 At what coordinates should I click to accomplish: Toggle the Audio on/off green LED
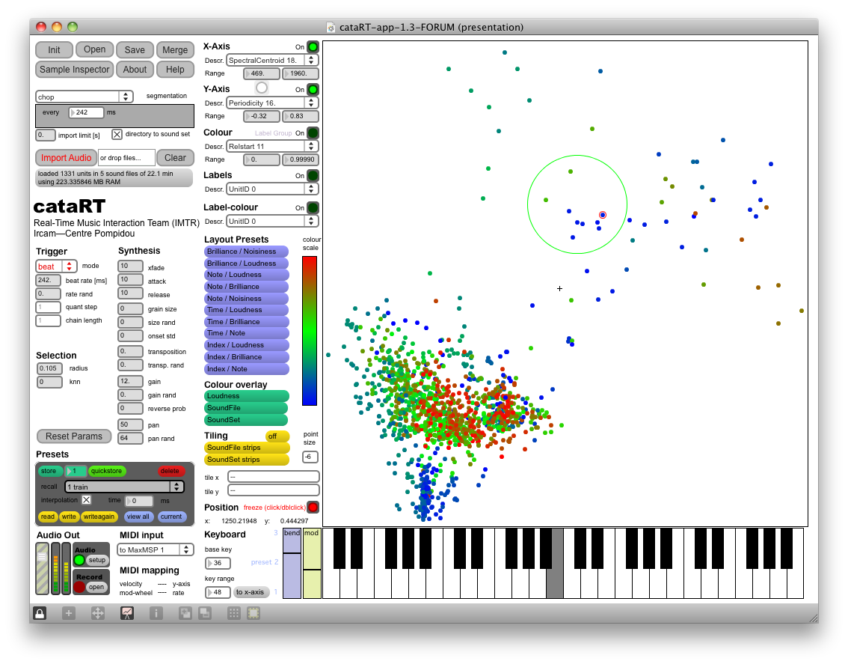coord(79,560)
